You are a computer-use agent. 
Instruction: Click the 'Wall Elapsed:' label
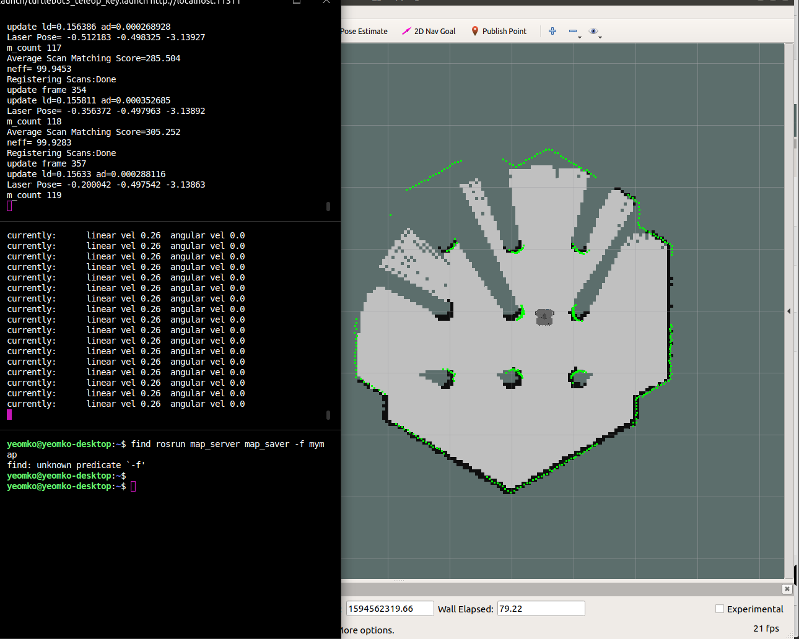pyautogui.click(x=466, y=609)
